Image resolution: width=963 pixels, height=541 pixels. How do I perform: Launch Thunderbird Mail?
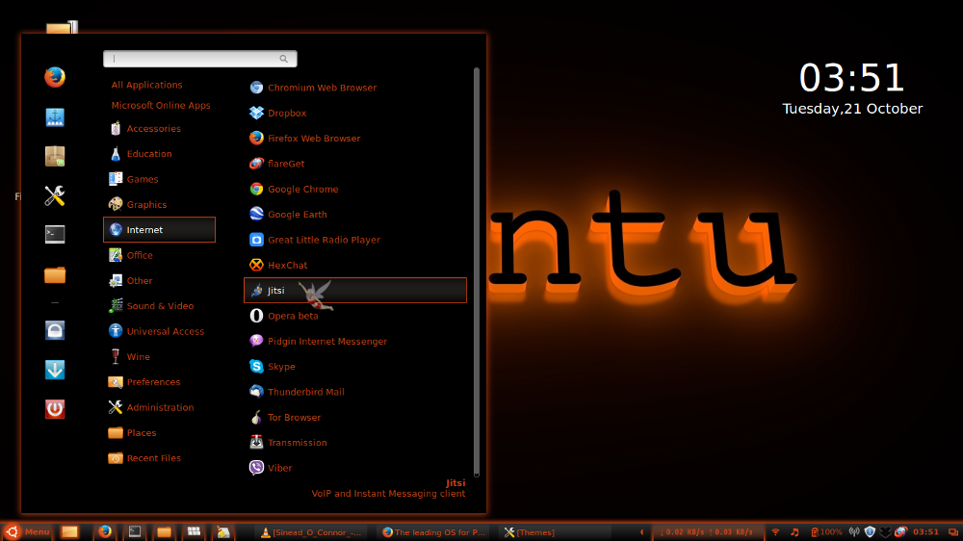(x=355, y=392)
